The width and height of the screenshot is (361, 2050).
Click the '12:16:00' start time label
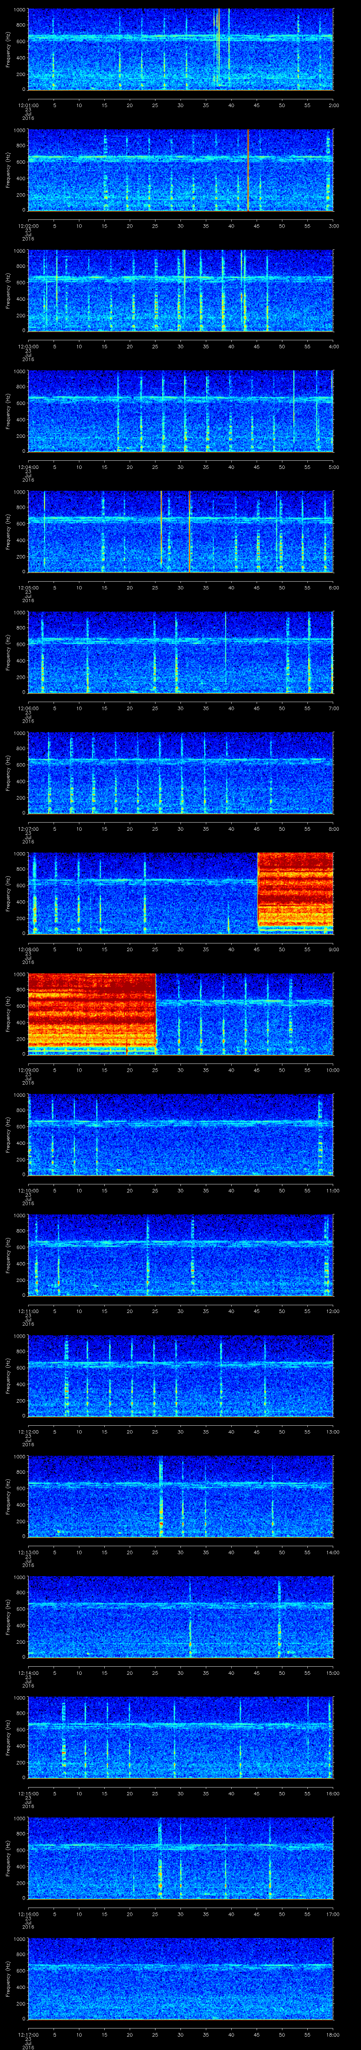[28, 1915]
